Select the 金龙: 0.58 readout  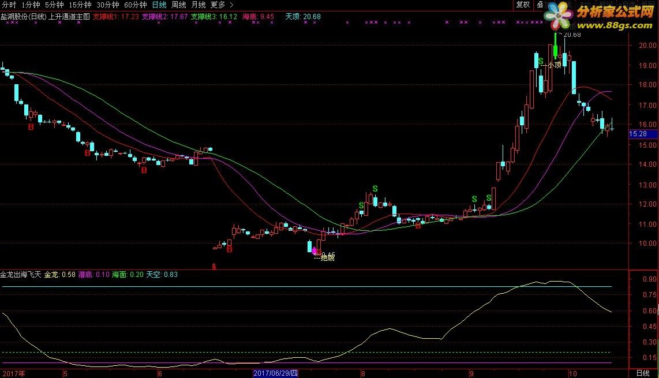(x=59, y=275)
